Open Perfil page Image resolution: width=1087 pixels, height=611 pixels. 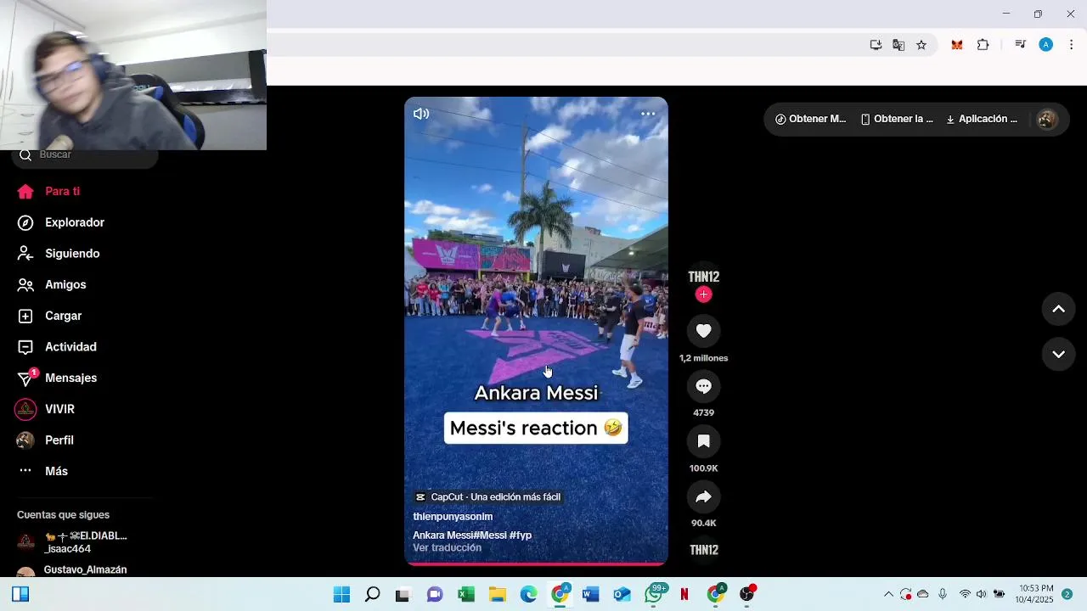pos(45,440)
